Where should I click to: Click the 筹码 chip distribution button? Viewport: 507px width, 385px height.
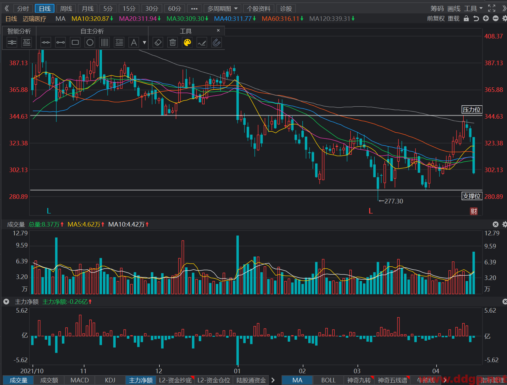[437, 8]
